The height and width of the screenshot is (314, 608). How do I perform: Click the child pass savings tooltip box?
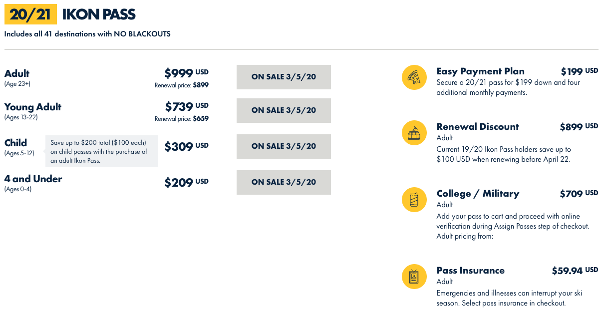point(101,151)
